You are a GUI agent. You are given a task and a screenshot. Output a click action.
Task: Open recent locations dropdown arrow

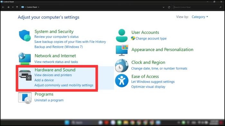tap(13, 7)
